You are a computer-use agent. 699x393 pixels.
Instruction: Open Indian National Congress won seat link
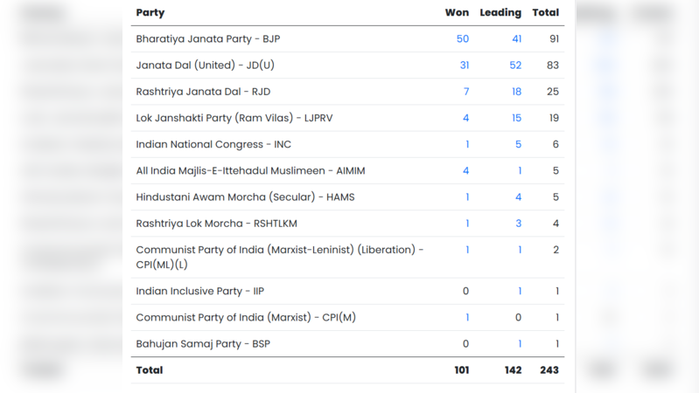(x=467, y=144)
